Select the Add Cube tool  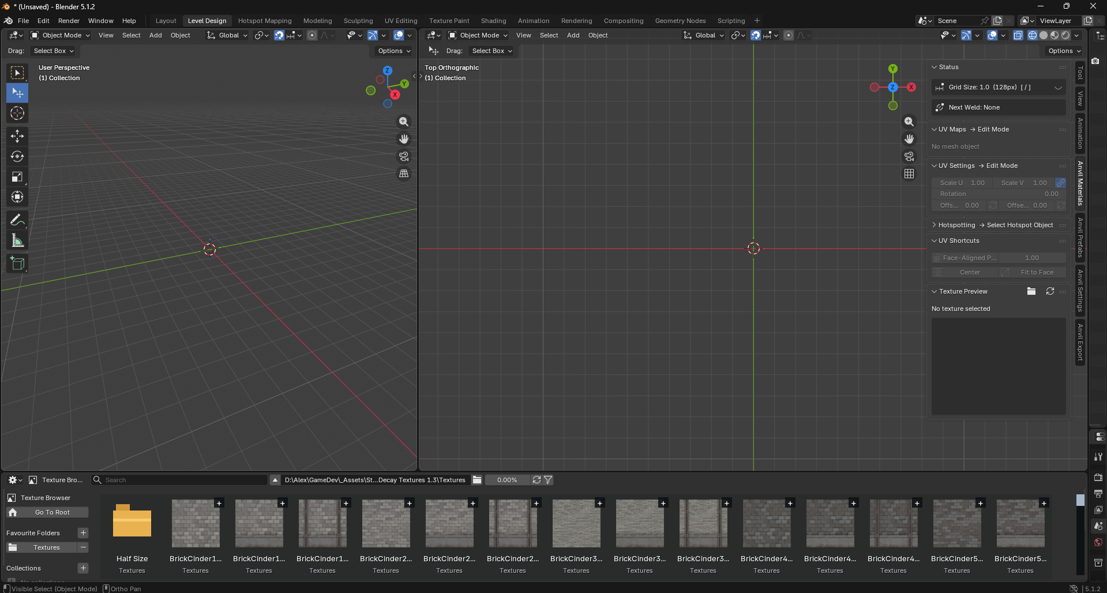point(17,264)
